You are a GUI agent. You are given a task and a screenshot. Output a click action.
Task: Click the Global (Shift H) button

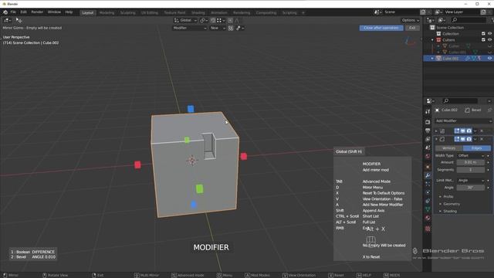click(349, 151)
